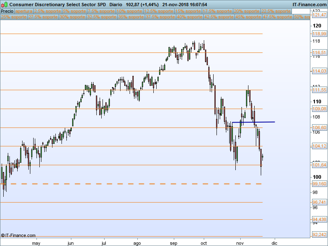The image size is (328, 246).
Task: Click the 106,60 price level label
Action: [319, 128]
